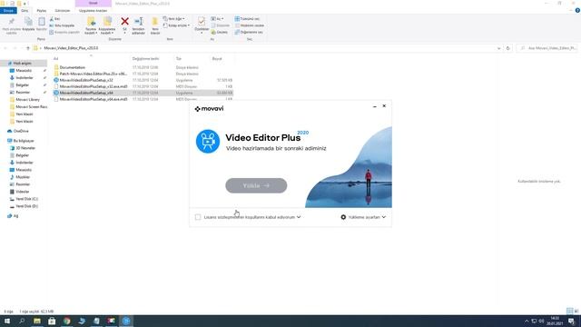Open the Aç dropdown in the ribbon

[217, 18]
